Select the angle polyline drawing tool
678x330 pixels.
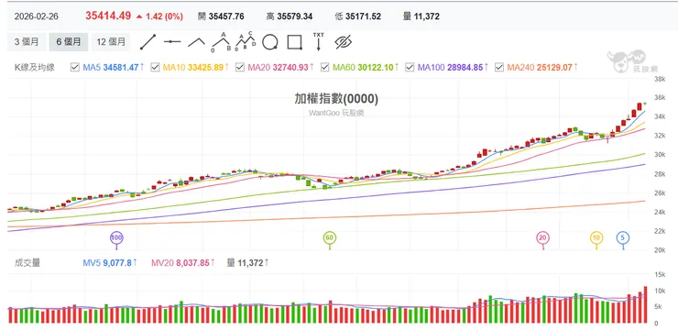(196, 42)
